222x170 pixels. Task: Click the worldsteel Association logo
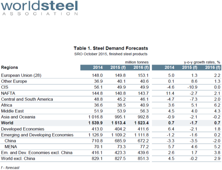tap(40, 8)
